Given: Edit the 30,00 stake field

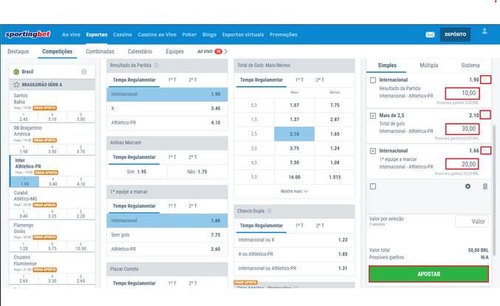Looking at the screenshot, I should coord(462,129).
